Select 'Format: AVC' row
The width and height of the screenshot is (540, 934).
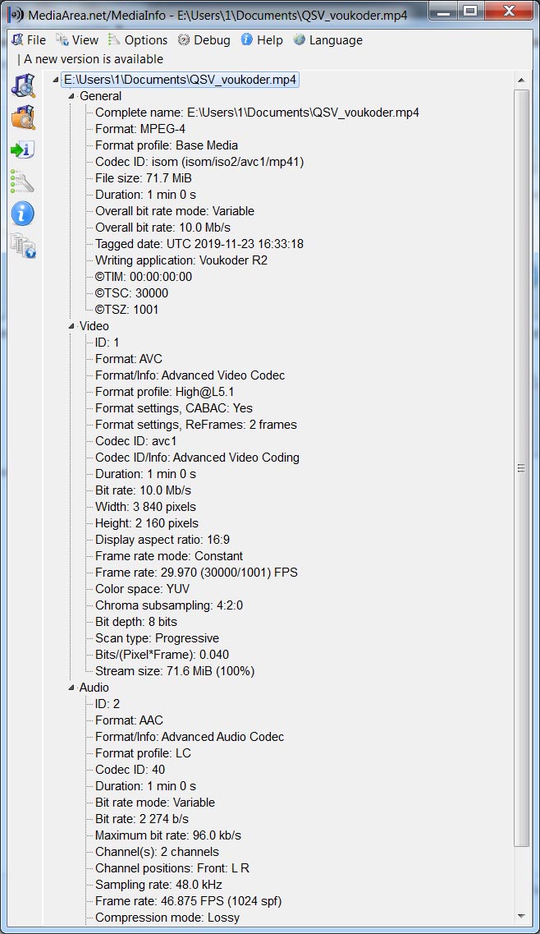click(129, 359)
